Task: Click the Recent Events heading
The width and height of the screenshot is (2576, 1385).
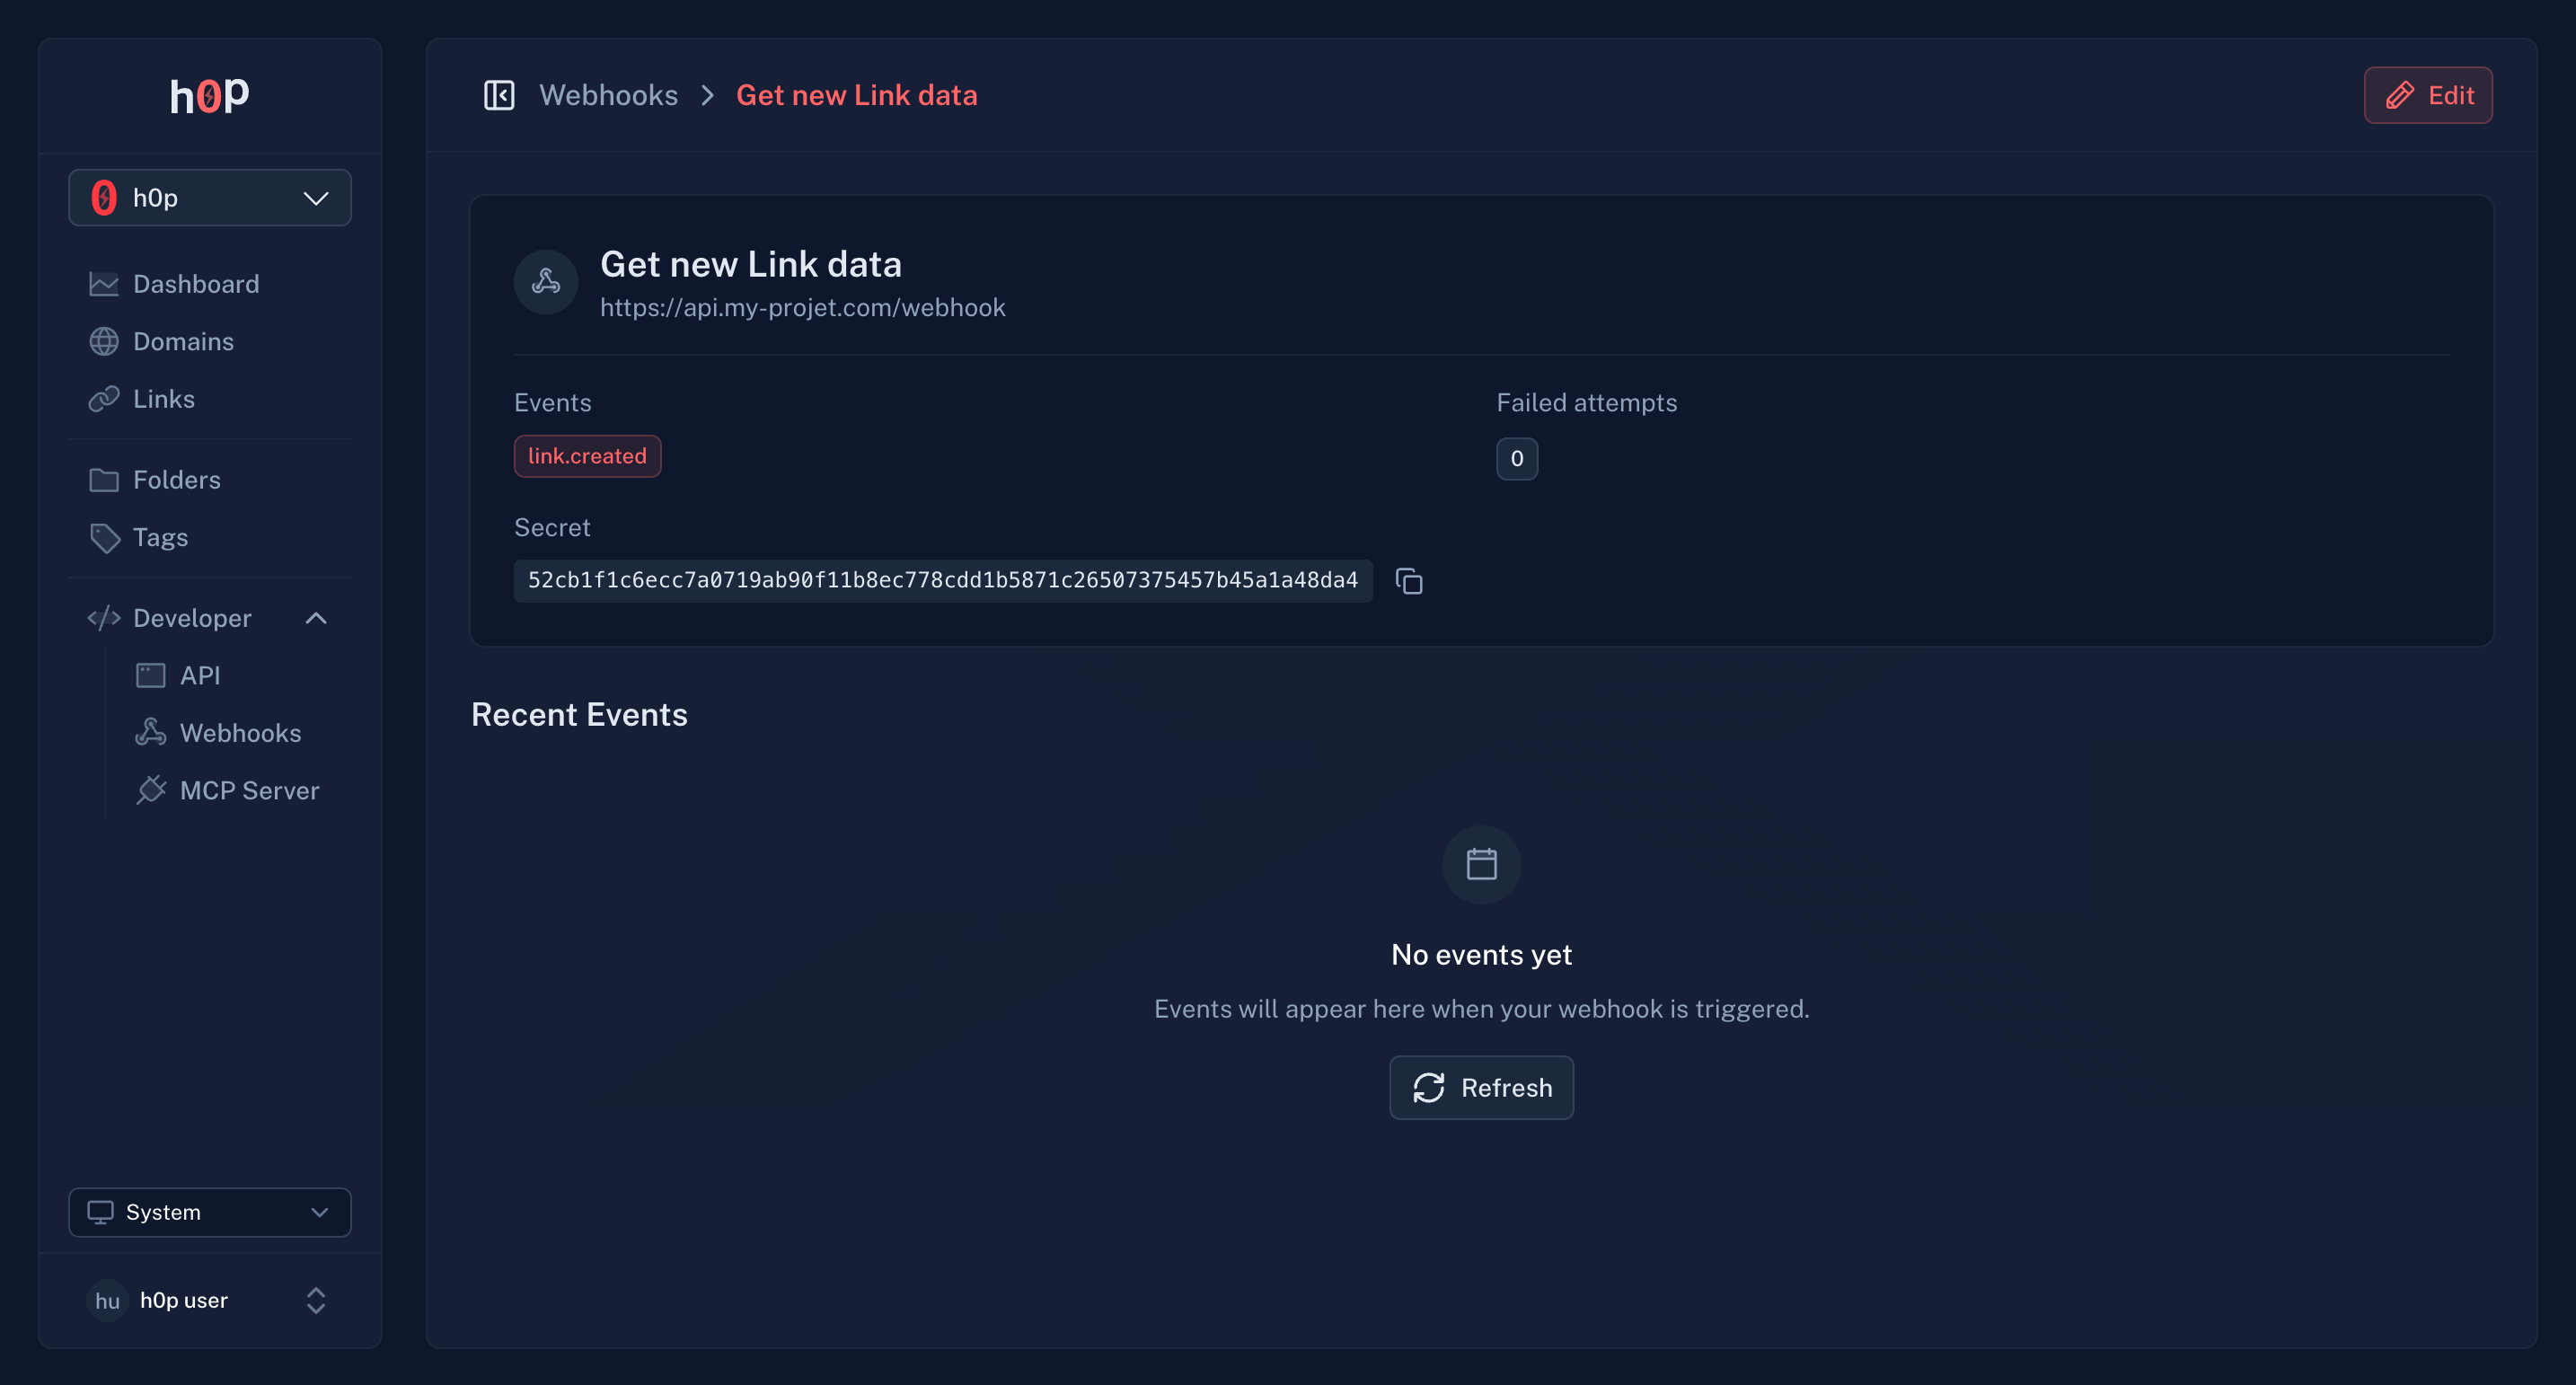Action: click(x=579, y=715)
